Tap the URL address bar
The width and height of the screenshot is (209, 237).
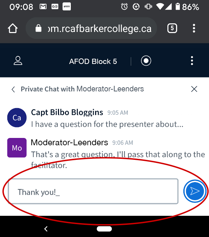point(99,28)
